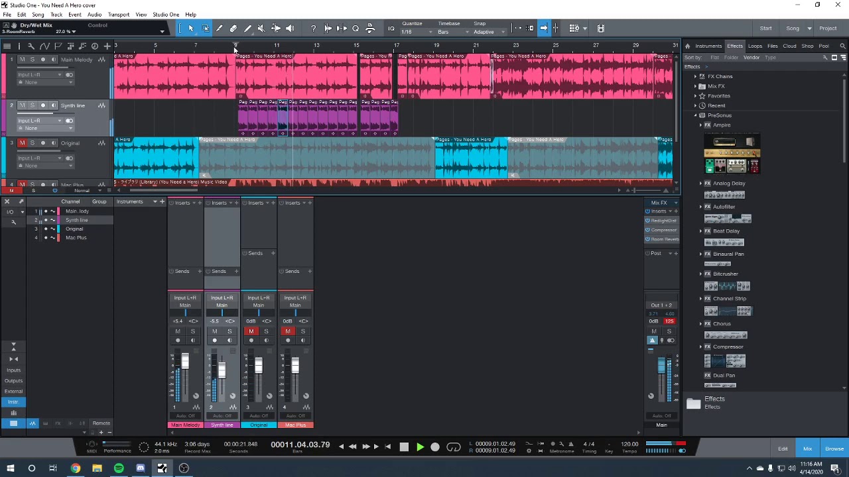
Task: Open the Inspector (i) icon
Action: click(x=19, y=46)
